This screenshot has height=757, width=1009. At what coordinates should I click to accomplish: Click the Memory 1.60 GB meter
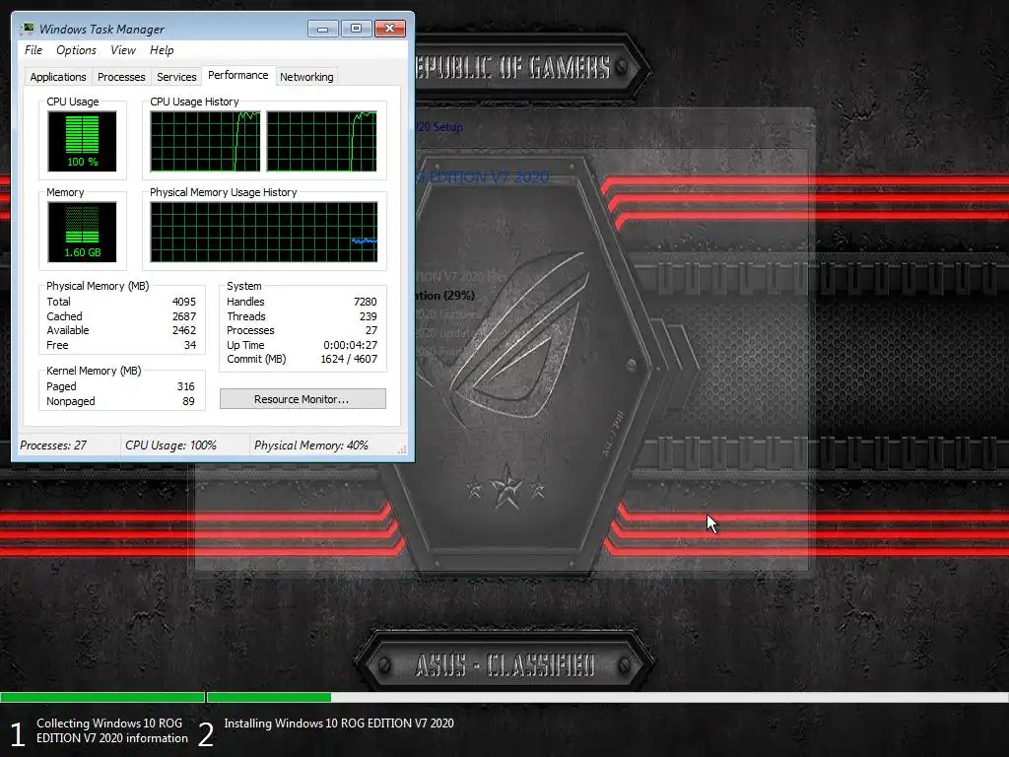tap(82, 232)
